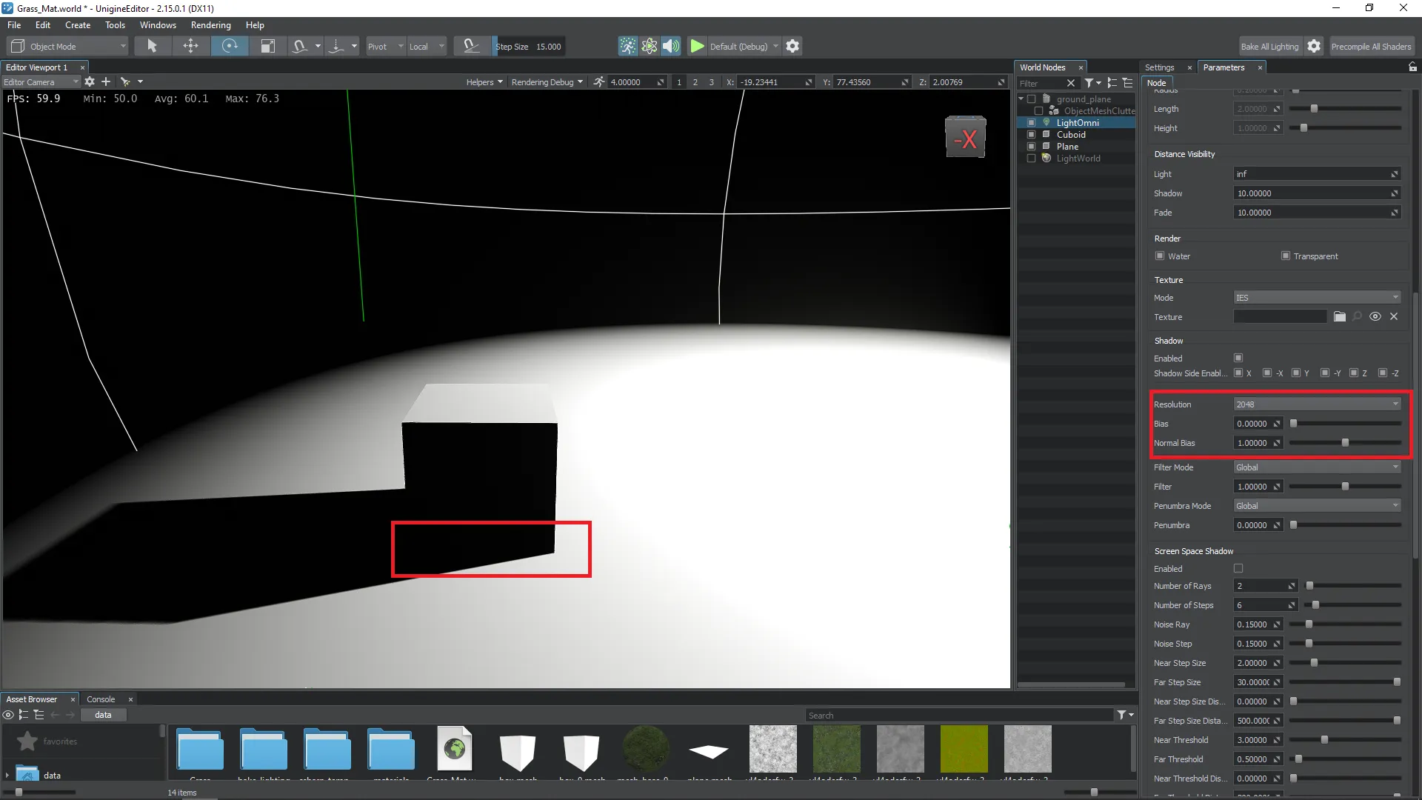Activate the Translate manipulator tool
1422x800 pixels.
pos(190,46)
